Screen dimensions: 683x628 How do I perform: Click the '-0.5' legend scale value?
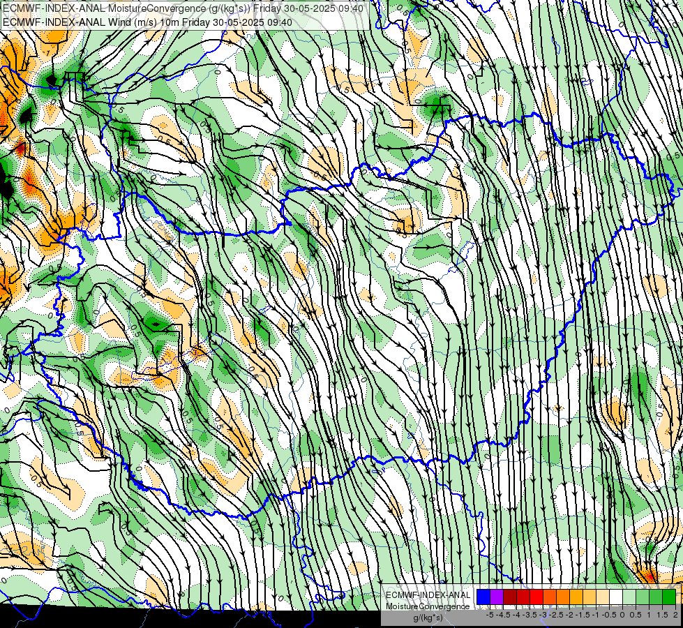coord(609,615)
